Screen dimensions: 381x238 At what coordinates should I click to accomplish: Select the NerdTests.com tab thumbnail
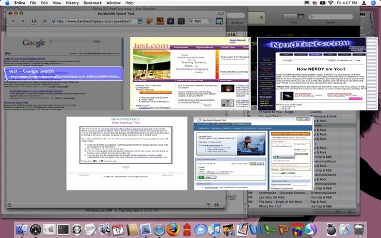(317, 74)
